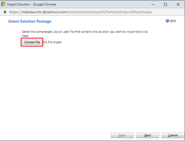
Task: Open the Help link text
Action: point(173,21)
